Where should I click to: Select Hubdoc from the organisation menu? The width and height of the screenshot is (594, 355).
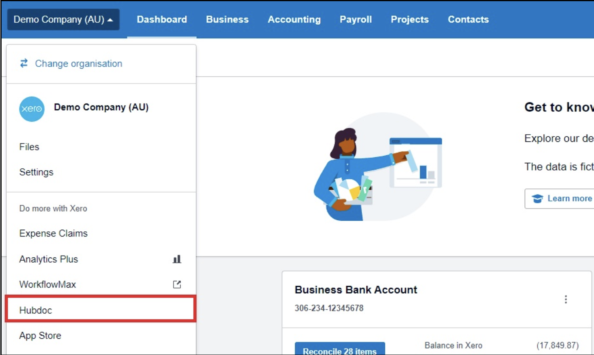pos(36,310)
